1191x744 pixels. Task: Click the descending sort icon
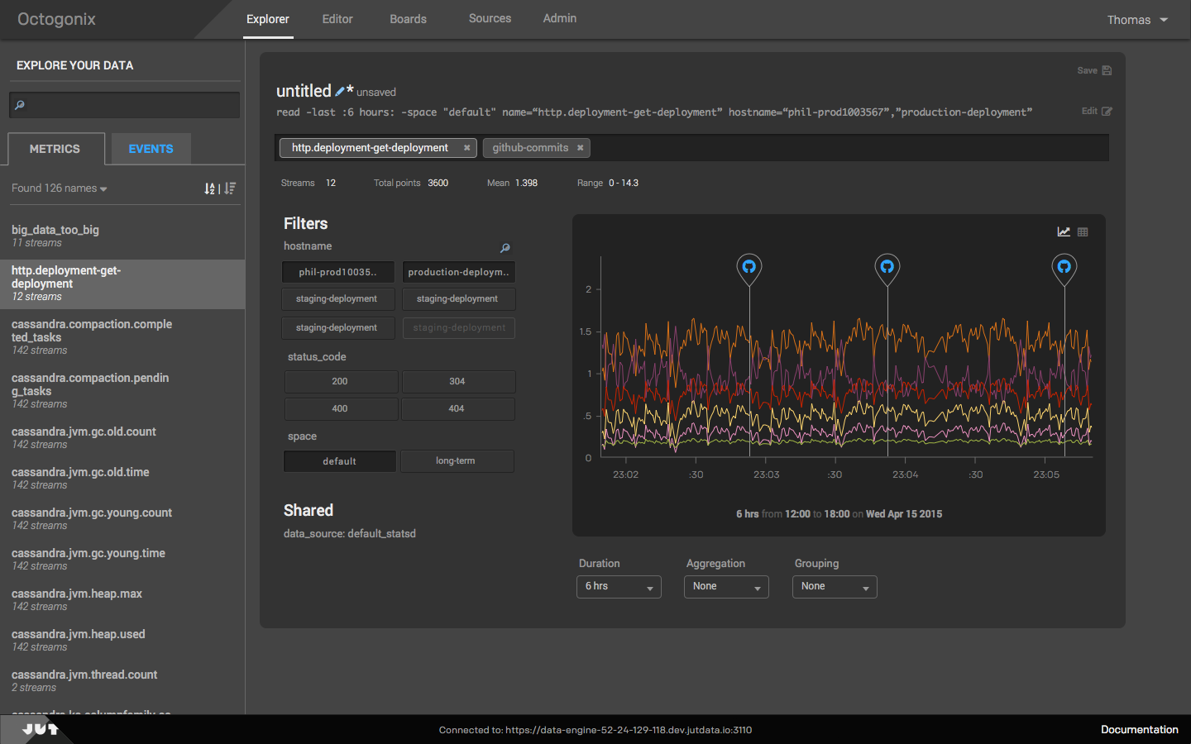[230, 188]
